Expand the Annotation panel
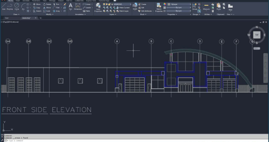269x142 pixels. pos(80,15)
